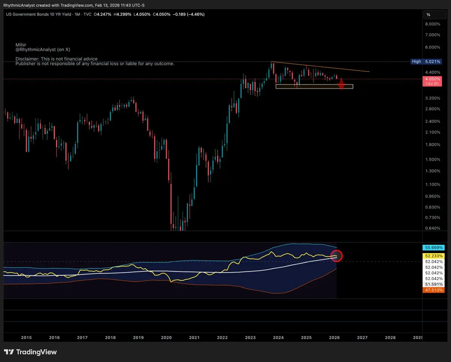Click the 2.400% axis label
Screen dimensions: 451x362
click(x=433, y=121)
